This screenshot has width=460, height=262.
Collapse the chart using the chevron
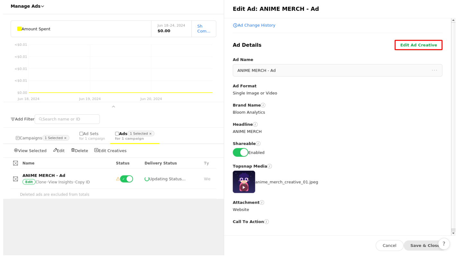[x=113, y=107]
